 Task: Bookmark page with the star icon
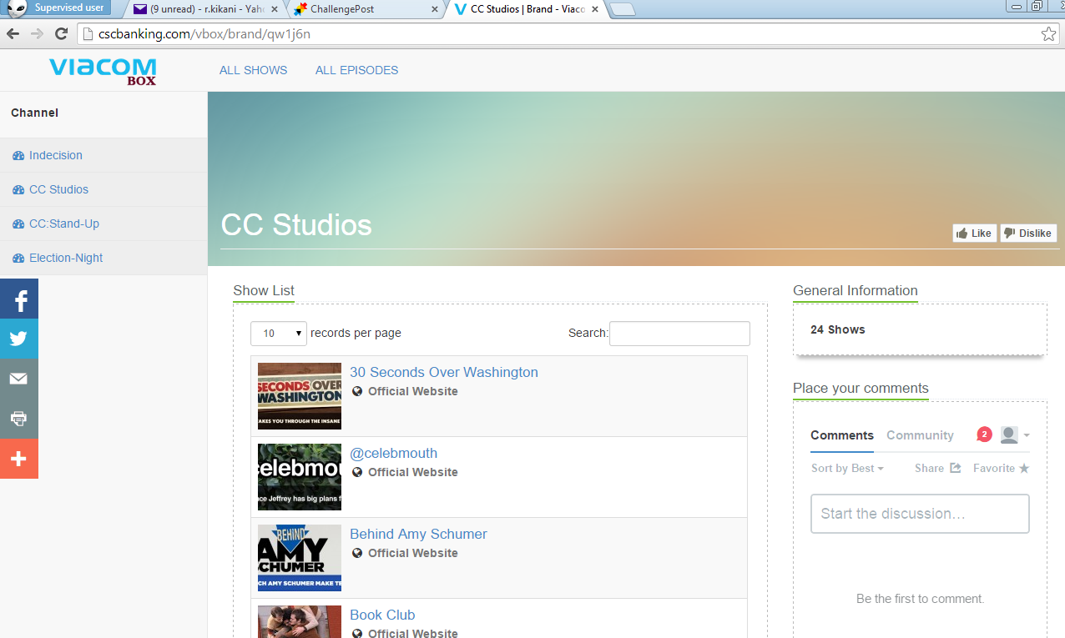click(1048, 34)
